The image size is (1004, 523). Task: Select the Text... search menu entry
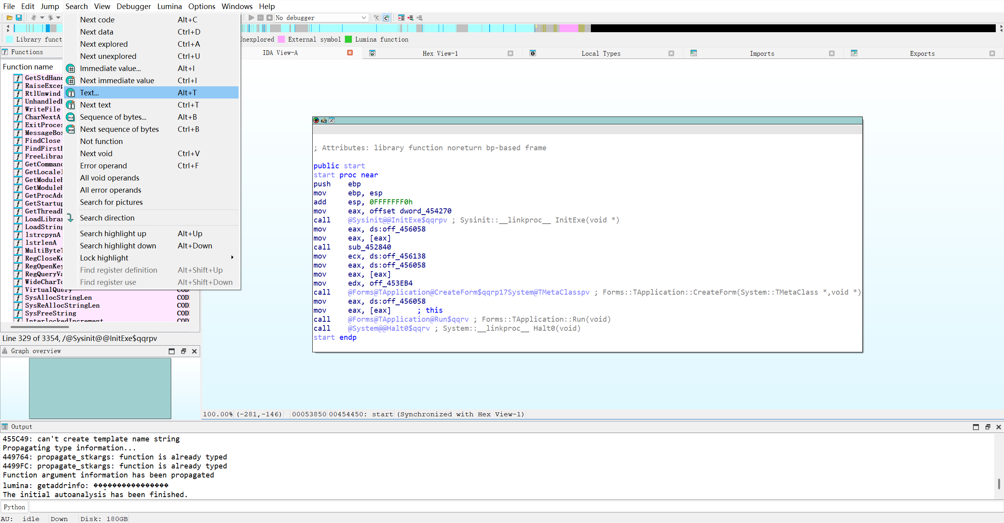tap(89, 93)
